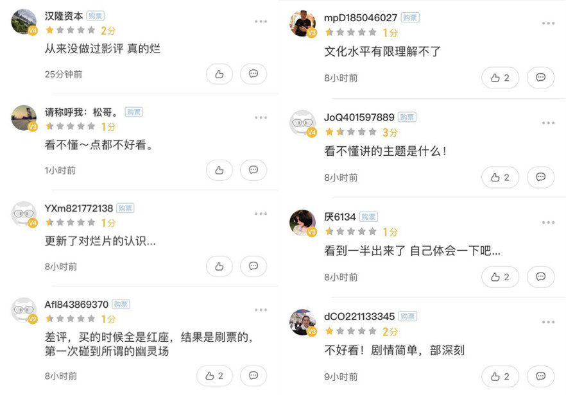Click comment icon on Afl843869370's review
Image resolution: width=566 pixels, height=395 pixels.
[x=253, y=376]
